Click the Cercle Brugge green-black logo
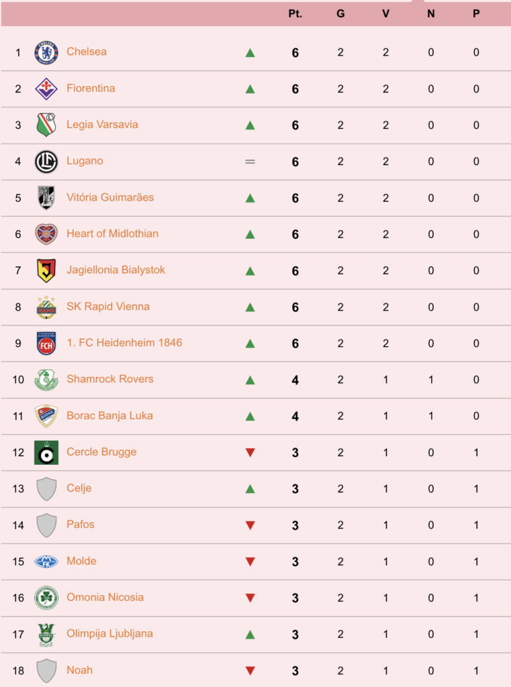511x687 pixels. (x=46, y=453)
